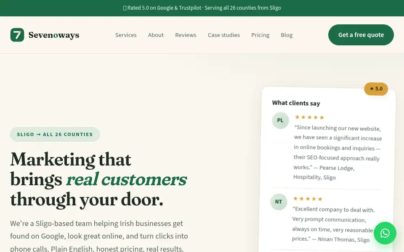Click the Sevenoways brand name
The height and width of the screenshot is (252, 404).
click(x=54, y=35)
